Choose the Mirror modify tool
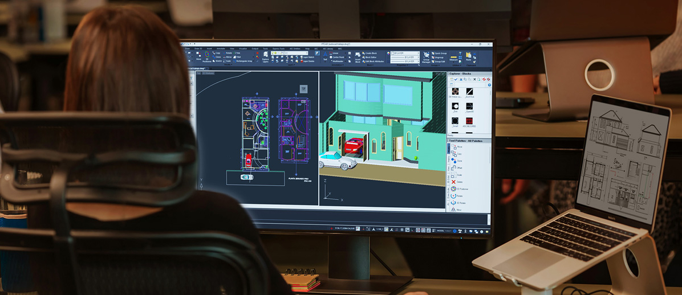Screen dimensions: 682x295 point(228,57)
